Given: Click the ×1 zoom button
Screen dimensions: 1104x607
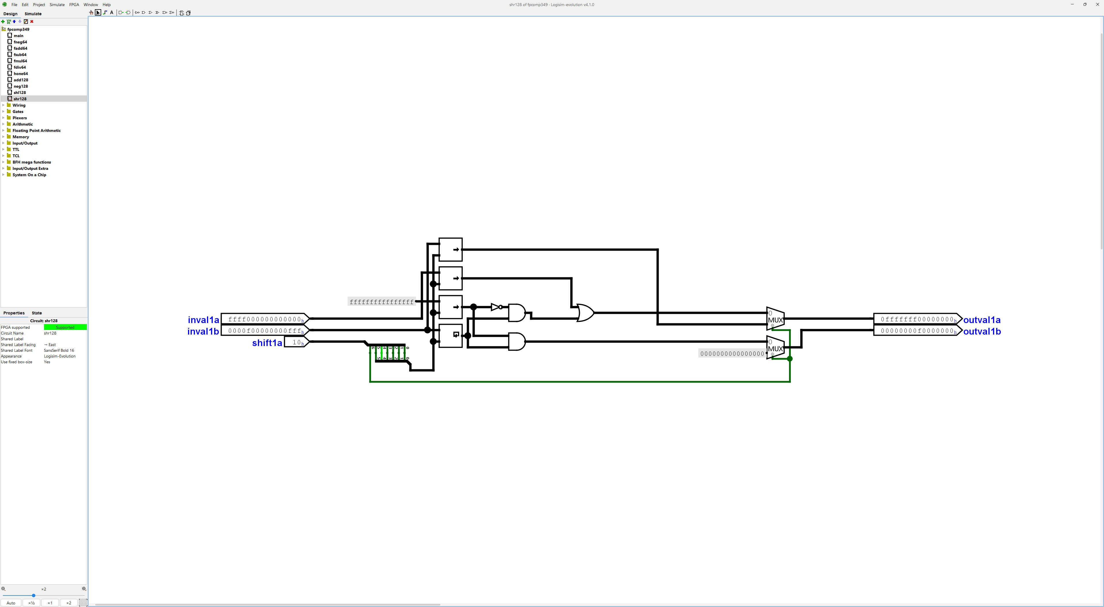Looking at the screenshot, I should tap(50, 603).
